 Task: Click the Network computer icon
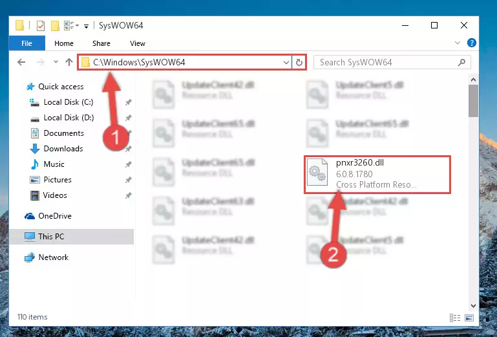(30, 257)
